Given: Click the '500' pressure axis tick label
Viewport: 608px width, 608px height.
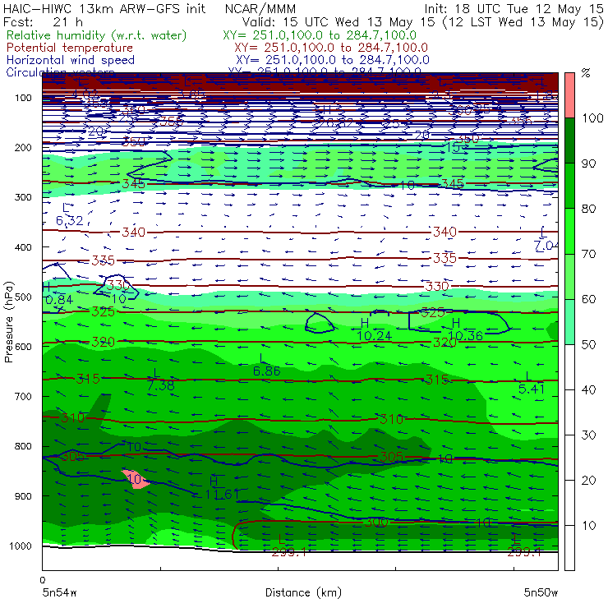Looking at the screenshot, I should [x=23, y=297].
